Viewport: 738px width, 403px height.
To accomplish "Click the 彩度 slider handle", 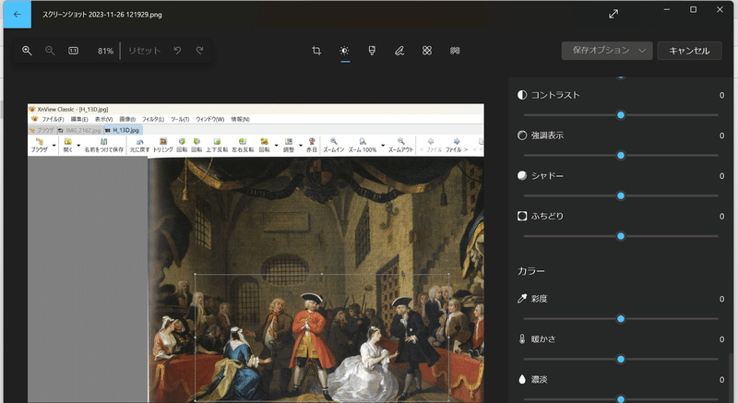I will pos(621,319).
